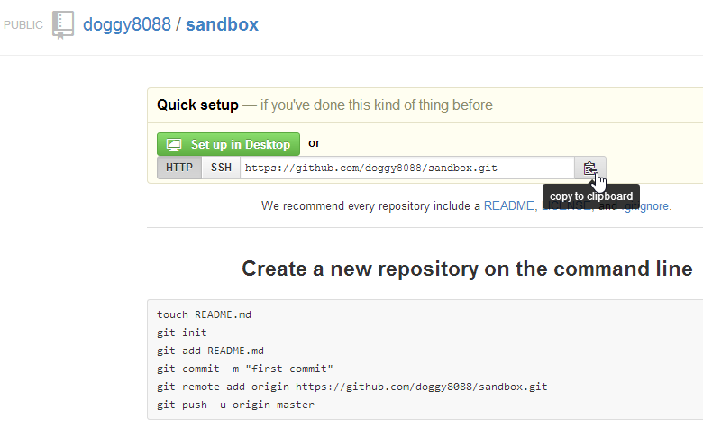Open the sandbox repository link
This screenshot has height=428, width=703.
pyautogui.click(x=222, y=24)
